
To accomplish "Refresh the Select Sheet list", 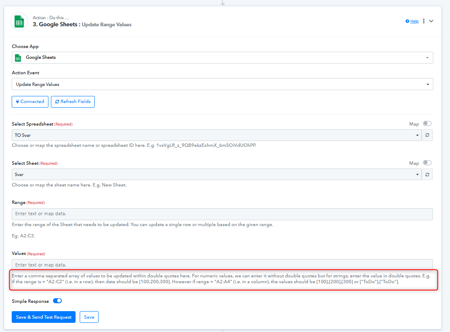I will click(x=427, y=174).
